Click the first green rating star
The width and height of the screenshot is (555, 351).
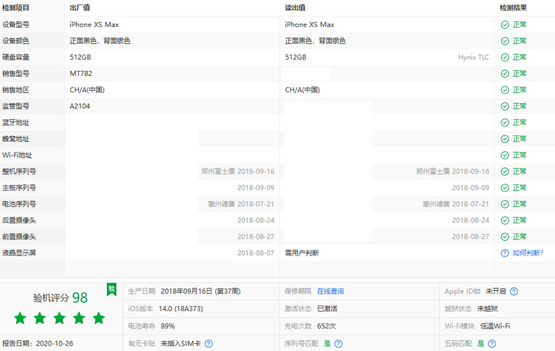[20, 318]
